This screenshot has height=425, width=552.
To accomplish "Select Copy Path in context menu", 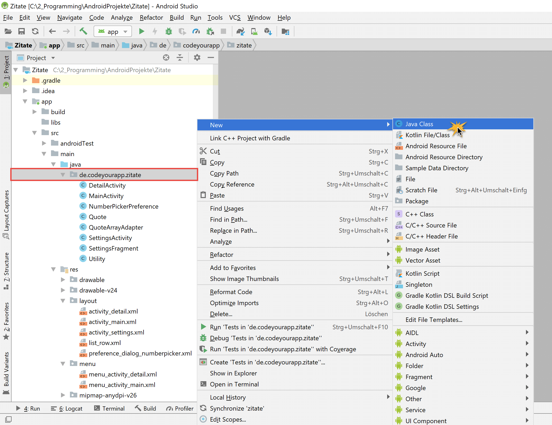I will coord(295,173).
